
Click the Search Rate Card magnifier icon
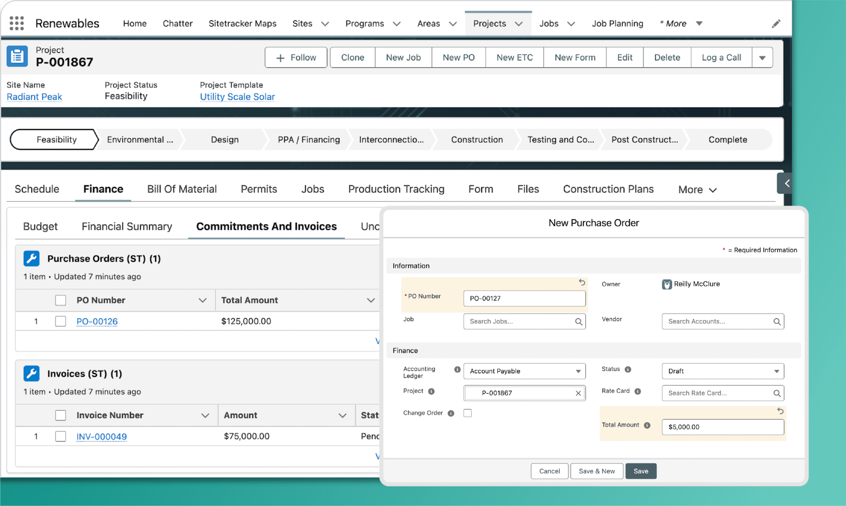click(777, 393)
